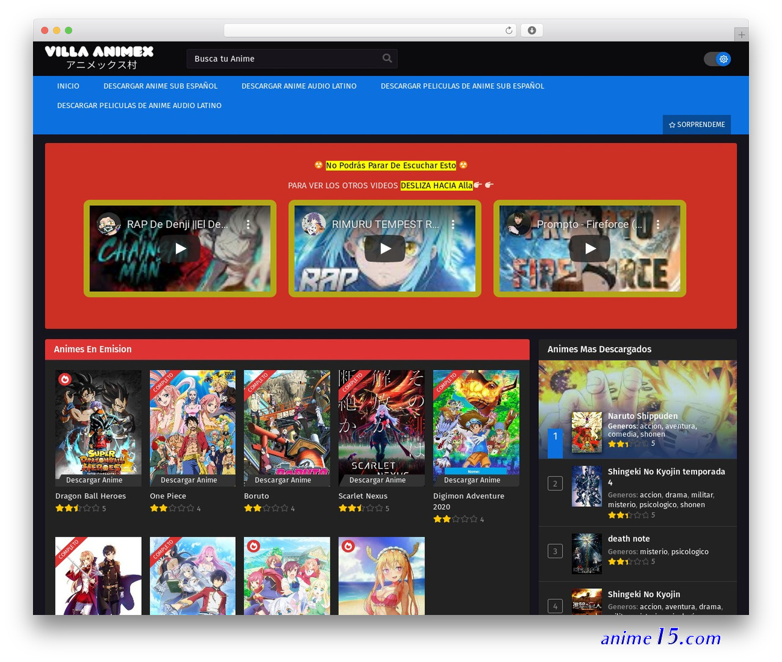Click the Villa Animex logo
This screenshot has width=782, height=662.
[x=99, y=58]
